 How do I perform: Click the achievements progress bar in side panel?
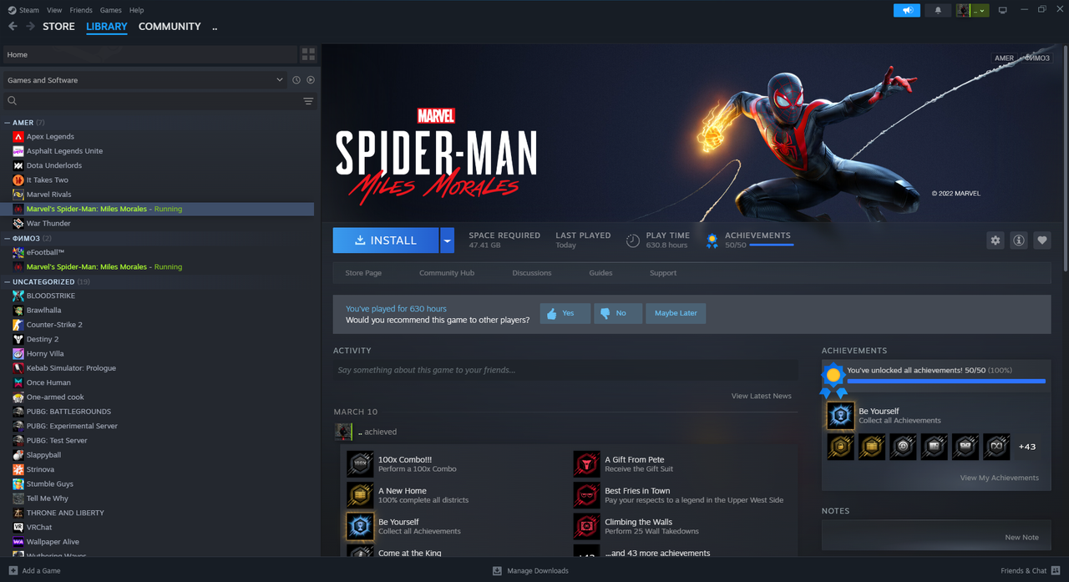pyautogui.click(x=946, y=382)
